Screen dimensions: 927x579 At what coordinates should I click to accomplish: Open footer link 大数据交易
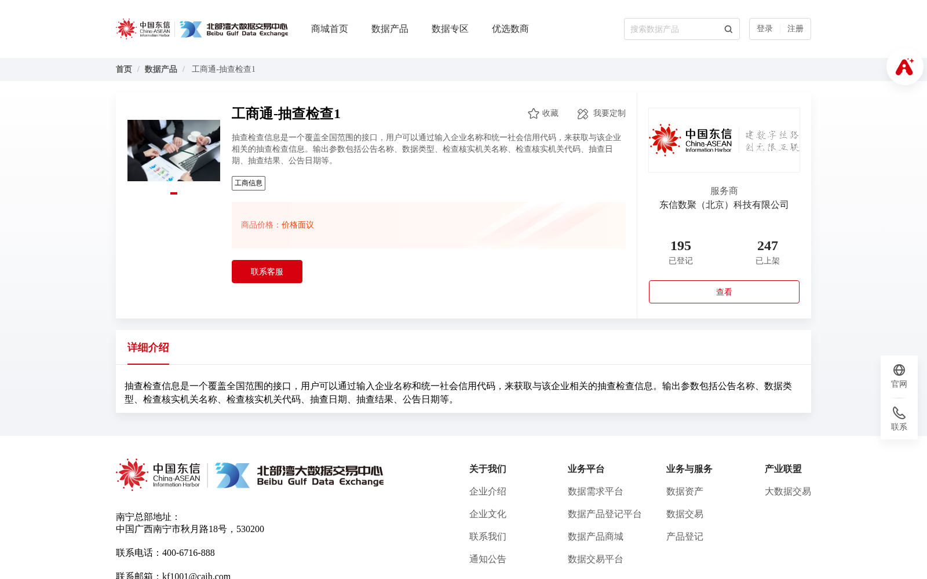click(x=788, y=492)
